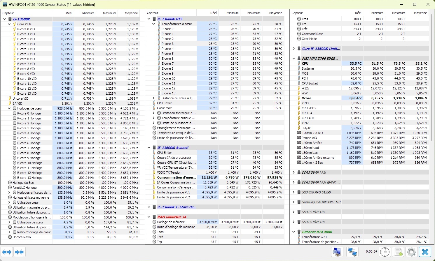435x261 pixels.
Task: Reset min/max values with clock icon
Action: (x=385, y=252)
